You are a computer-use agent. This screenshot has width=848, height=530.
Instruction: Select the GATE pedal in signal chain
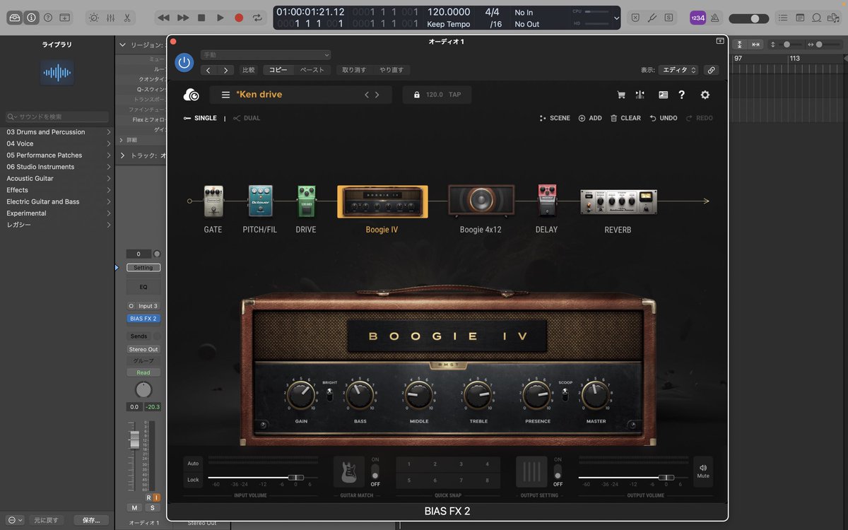click(213, 201)
